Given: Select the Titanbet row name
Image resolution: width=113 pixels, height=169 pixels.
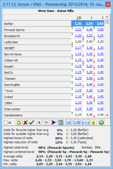Looking at the screenshot, I should coord(10,79).
